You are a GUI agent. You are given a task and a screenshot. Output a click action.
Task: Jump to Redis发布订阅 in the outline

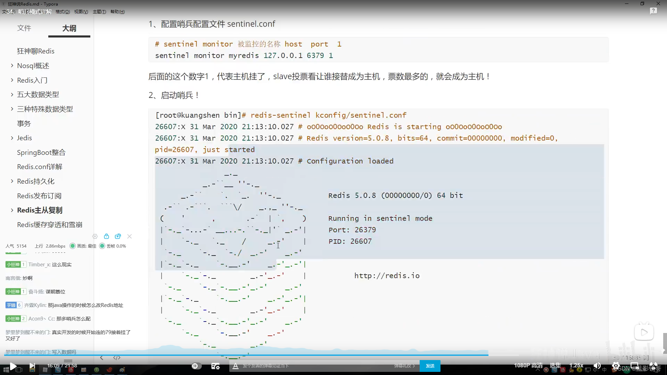(39, 196)
